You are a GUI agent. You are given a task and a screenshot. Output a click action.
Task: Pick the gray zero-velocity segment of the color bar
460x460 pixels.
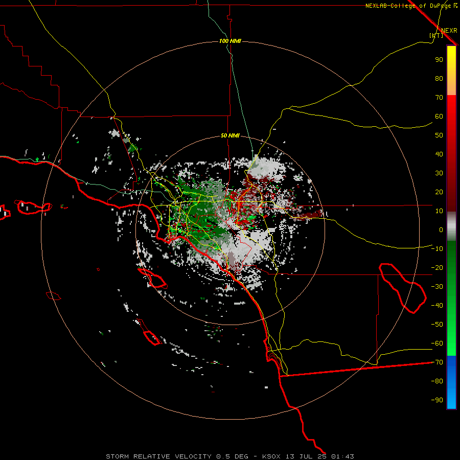coord(451,226)
